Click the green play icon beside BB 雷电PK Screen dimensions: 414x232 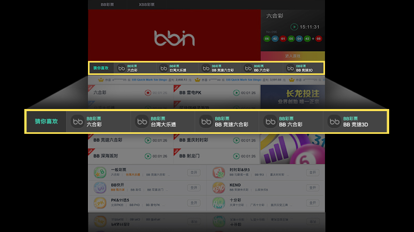click(x=236, y=93)
